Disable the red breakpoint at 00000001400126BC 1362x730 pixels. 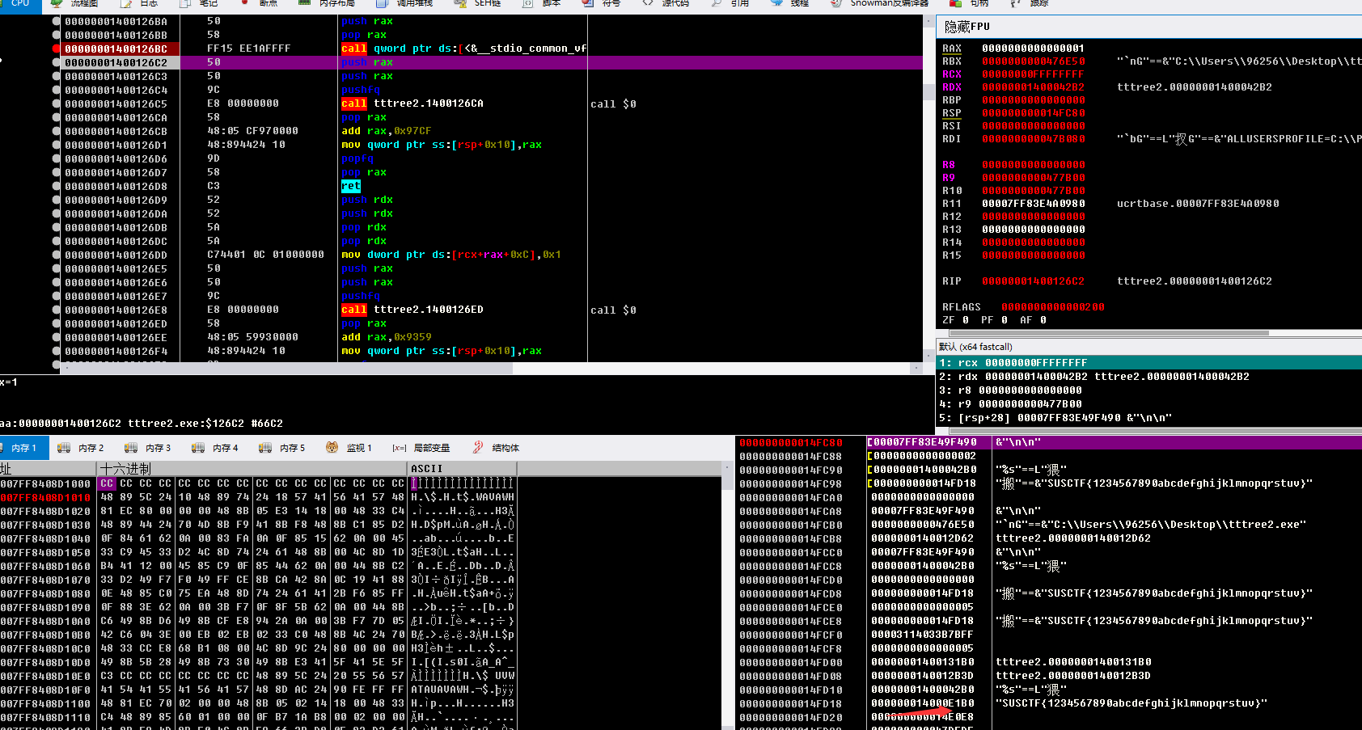click(x=56, y=49)
